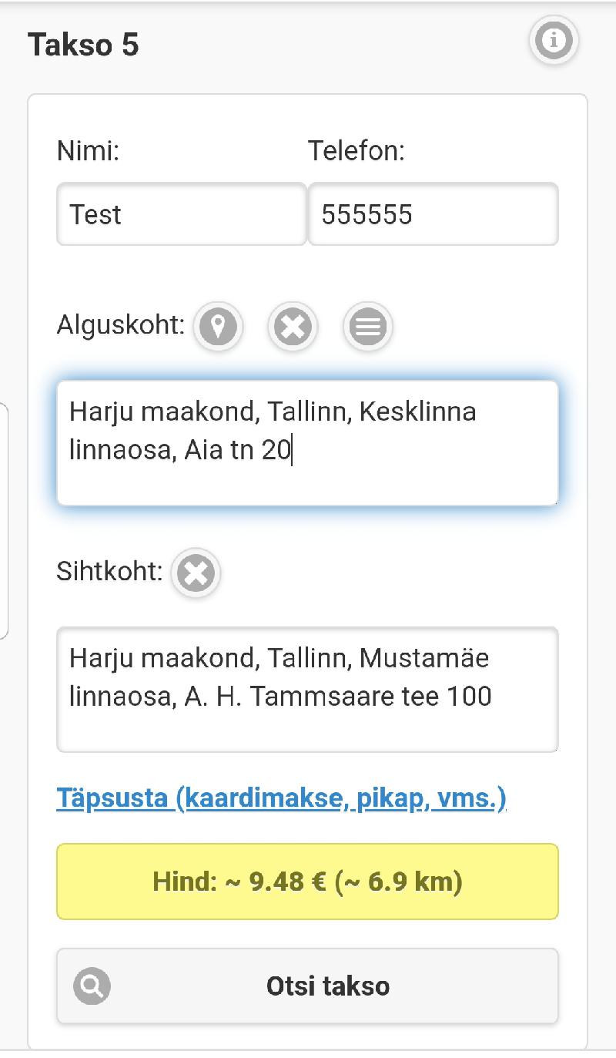Click into the Sihtkoht address text box
Image resolution: width=616 pixels, height=1058 pixels.
tap(307, 690)
